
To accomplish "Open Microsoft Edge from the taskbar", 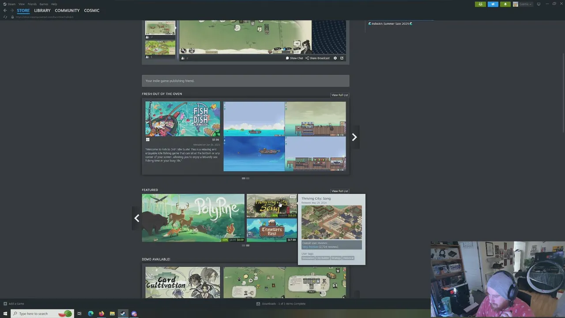I will [90, 314].
